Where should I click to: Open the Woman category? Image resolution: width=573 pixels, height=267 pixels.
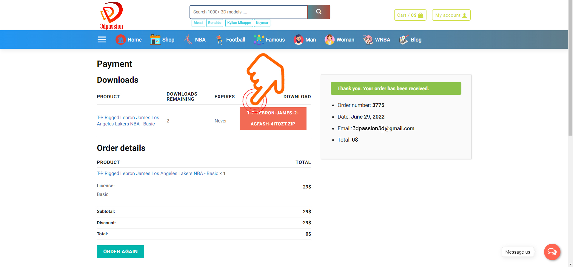pyautogui.click(x=339, y=40)
